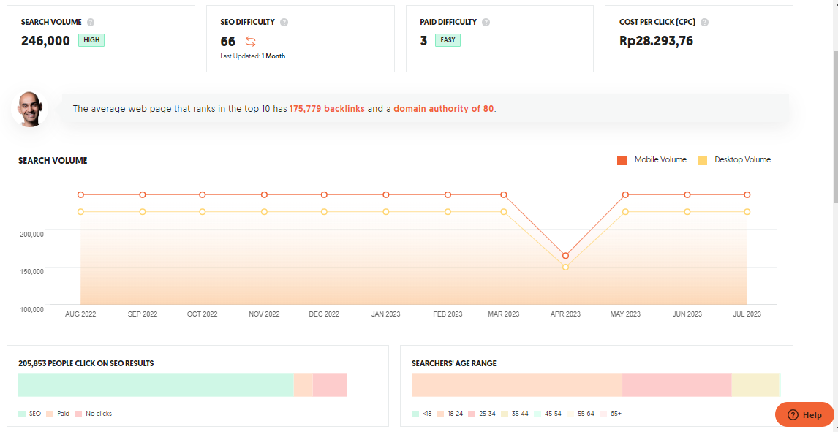Click the 175,779 backlinks link text
This screenshot has height=432, width=838.
(327, 109)
